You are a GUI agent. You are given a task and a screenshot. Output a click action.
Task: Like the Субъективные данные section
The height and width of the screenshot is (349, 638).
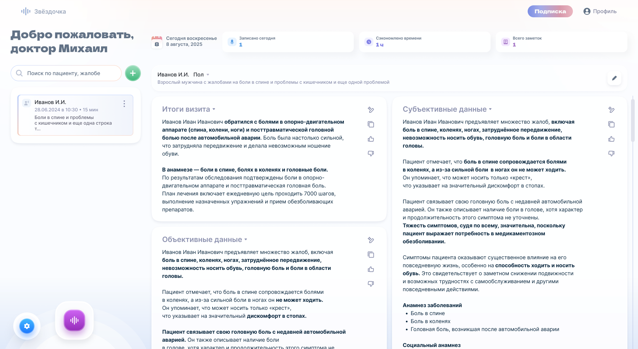tap(611, 139)
